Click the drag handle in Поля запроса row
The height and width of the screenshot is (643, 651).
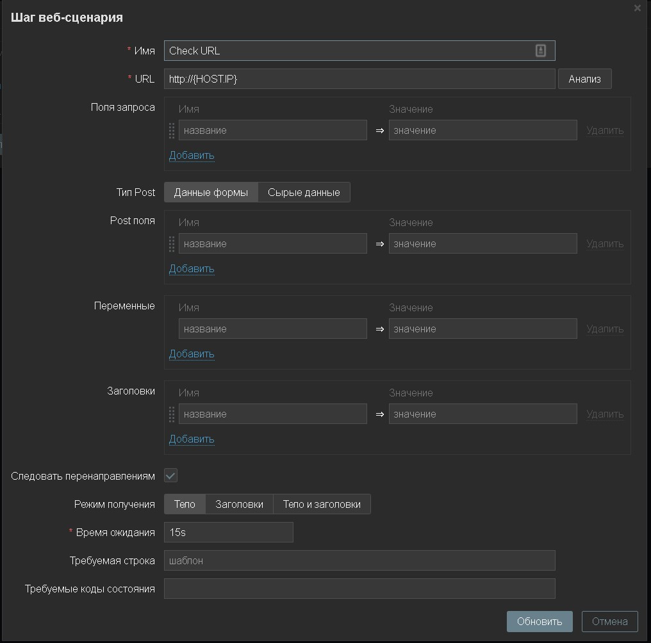[x=172, y=130]
